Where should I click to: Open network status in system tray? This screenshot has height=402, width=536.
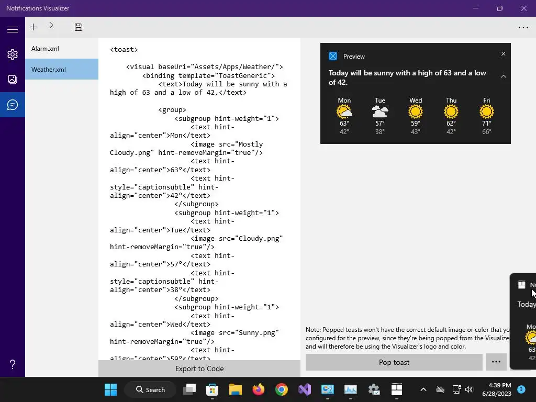[x=456, y=389]
